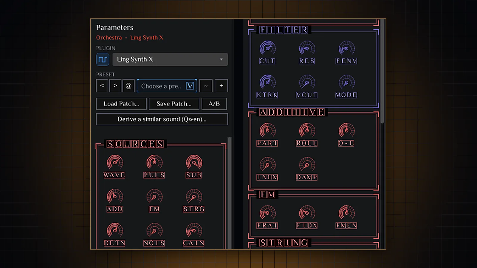This screenshot has width=477, height=268.
Task: Click the PULS knob in Sources
Action: (x=154, y=162)
